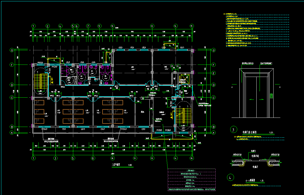Viewport: 304px width, 195px height.
Task: Select the 1:100 scale label beside the plan title
Action: 130,165
